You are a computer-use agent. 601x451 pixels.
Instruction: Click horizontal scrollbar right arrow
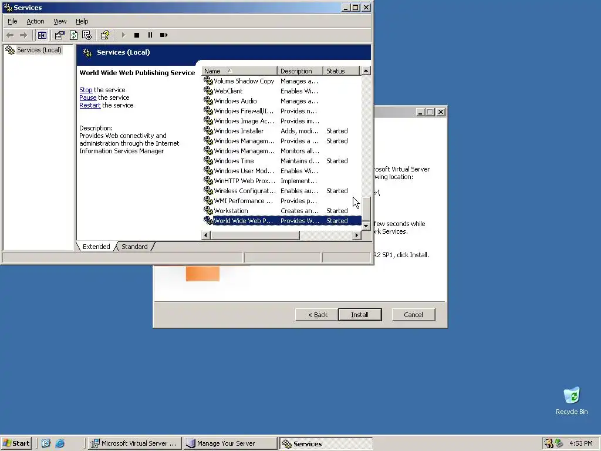click(357, 235)
